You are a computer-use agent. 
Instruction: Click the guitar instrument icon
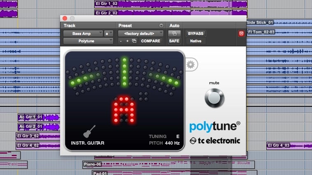[89, 131]
